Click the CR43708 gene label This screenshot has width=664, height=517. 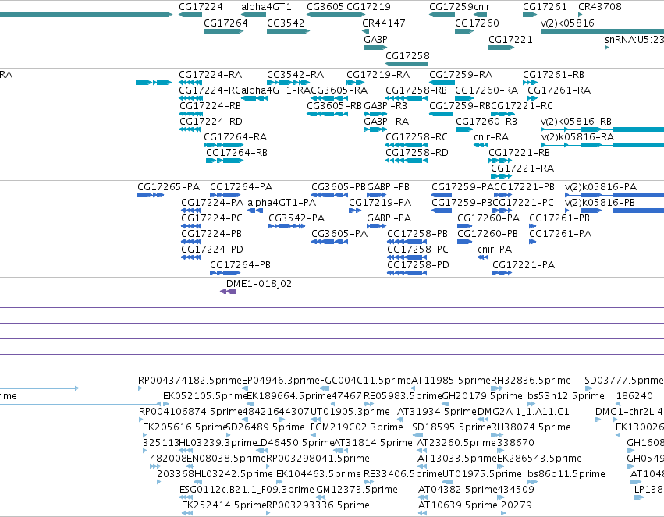(600, 7)
